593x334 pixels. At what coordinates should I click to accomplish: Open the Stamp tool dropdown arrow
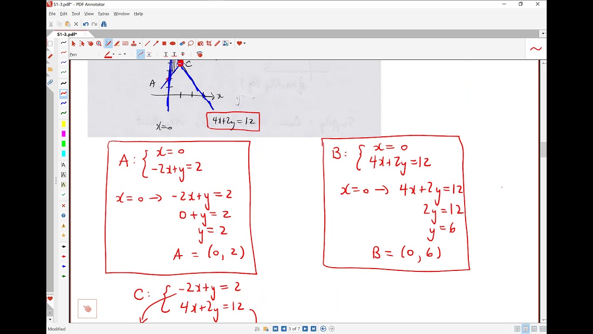[140, 43]
